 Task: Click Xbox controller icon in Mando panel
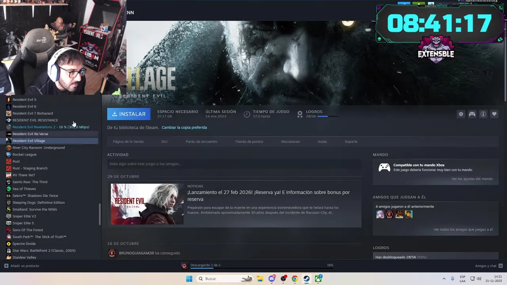pyautogui.click(x=384, y=167)
